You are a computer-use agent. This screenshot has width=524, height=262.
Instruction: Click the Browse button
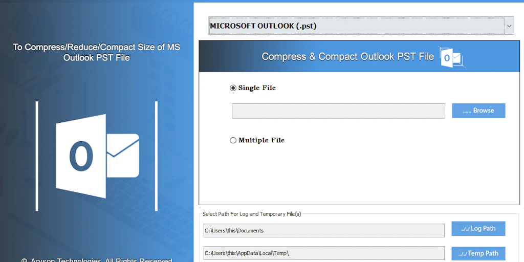(x=478, y=111)
